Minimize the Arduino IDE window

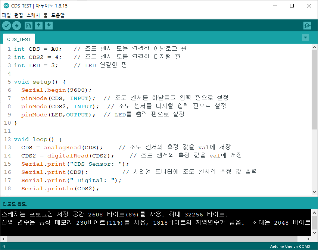[x=275, y=6]
